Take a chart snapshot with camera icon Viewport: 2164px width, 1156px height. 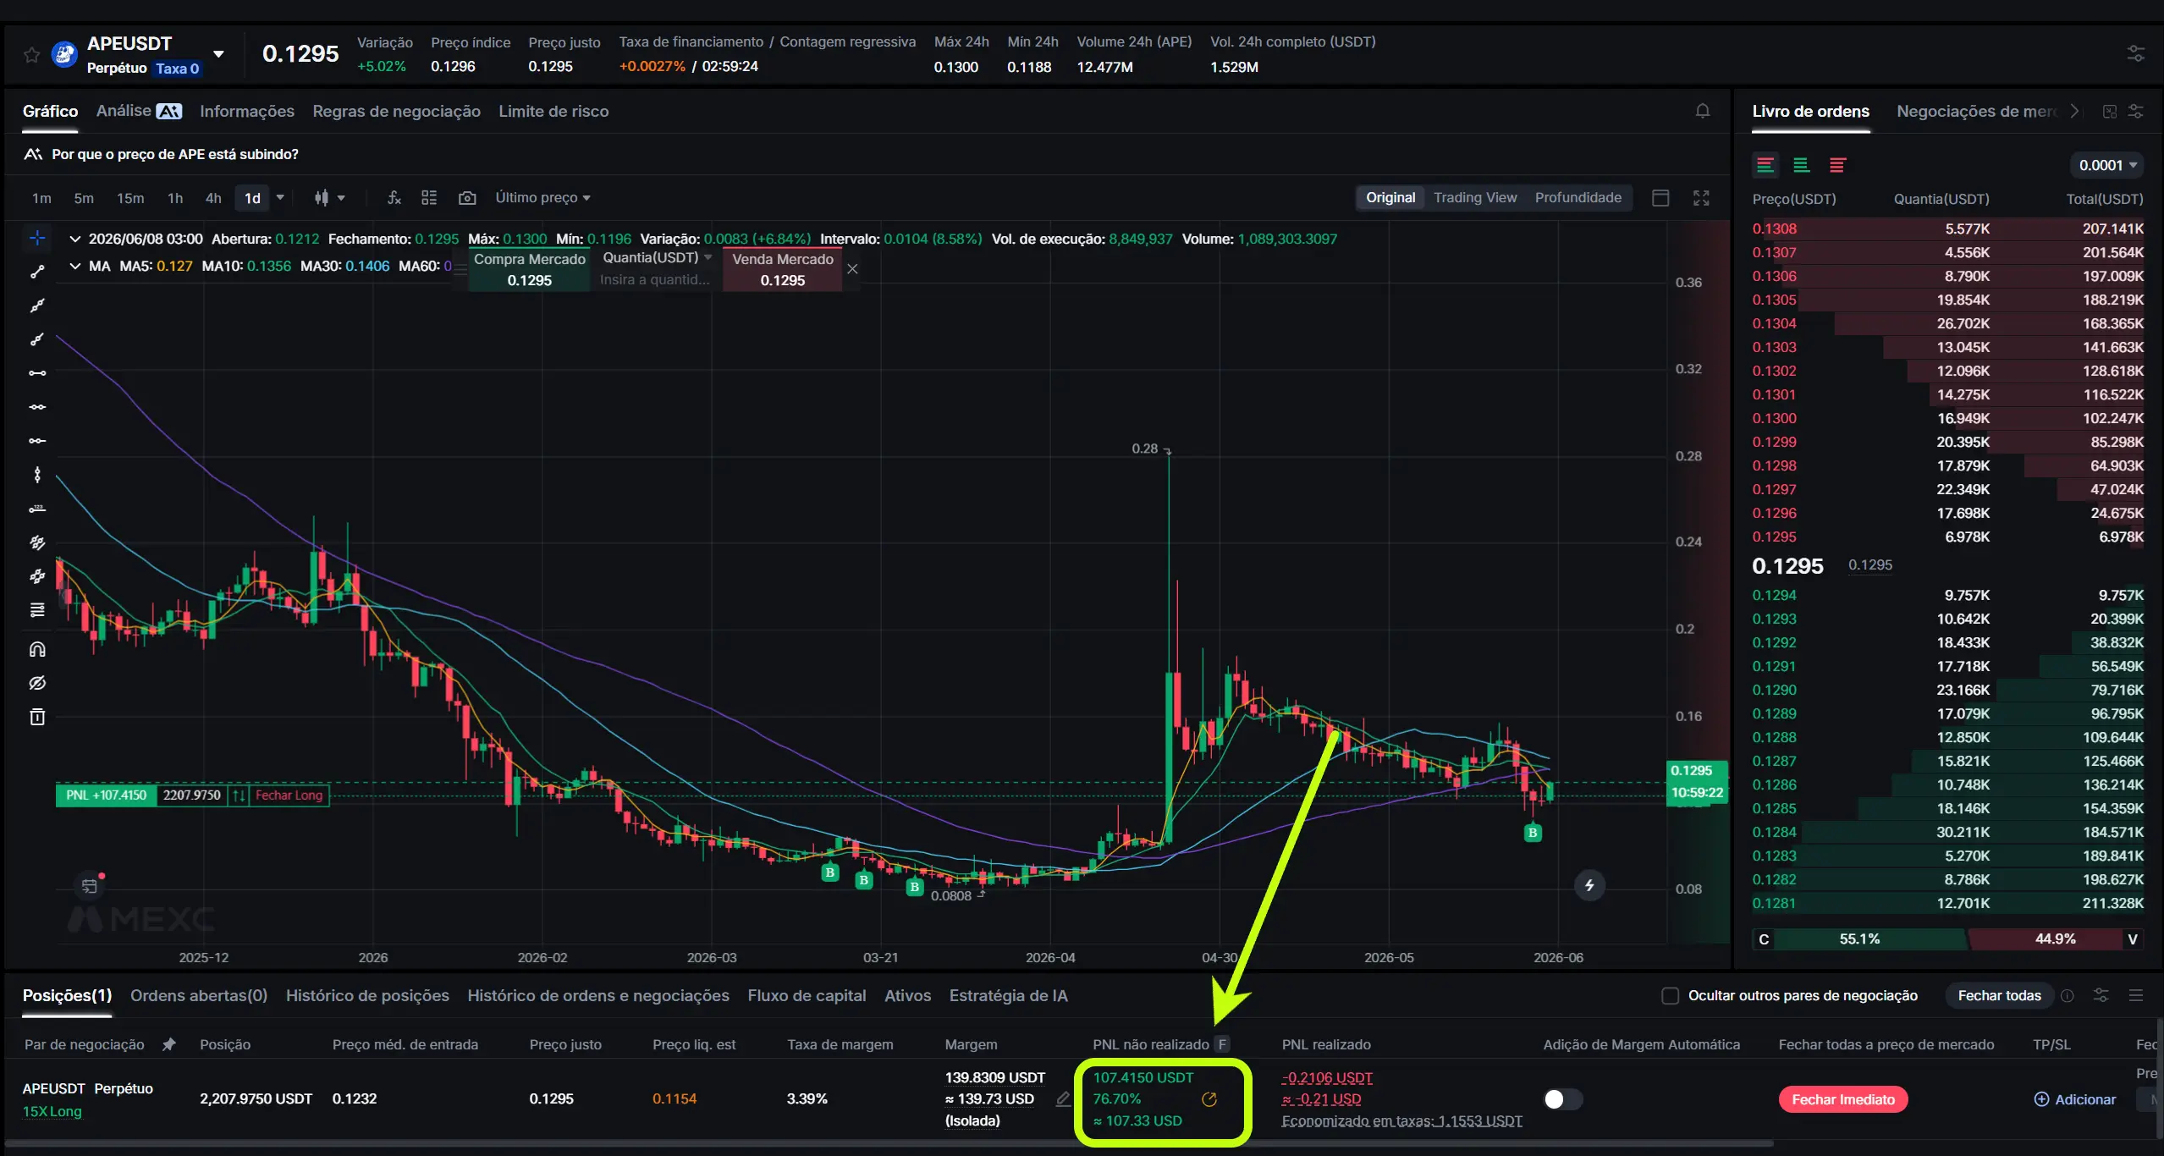click(x=466, y=197)
